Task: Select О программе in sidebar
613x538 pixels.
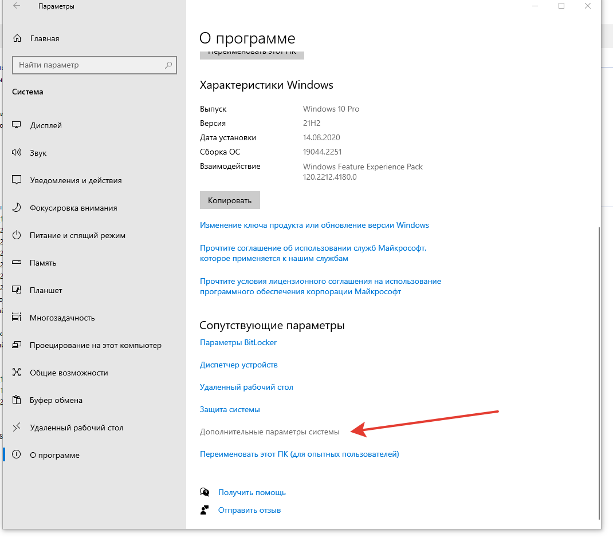Action: 55,455
